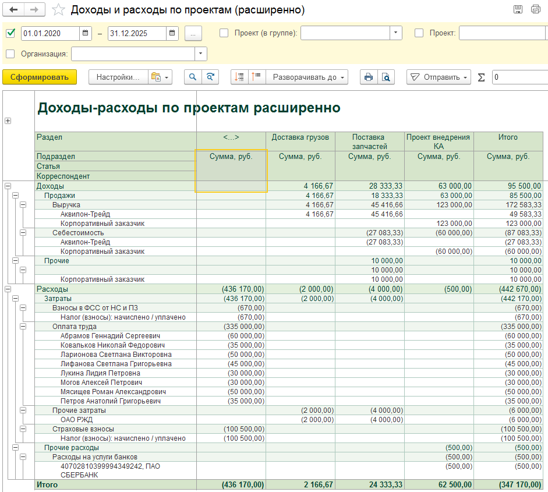Click the end date field 31.12.2025
This screenshot has width=548, height=492.
[137, 33]
